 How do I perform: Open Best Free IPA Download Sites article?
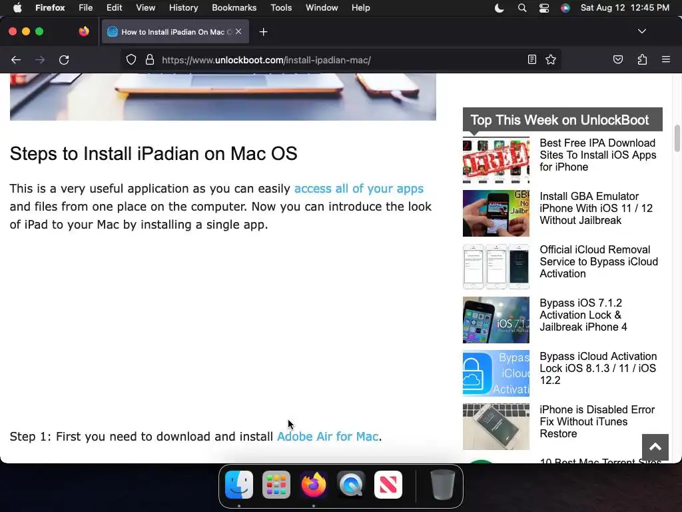coord(597,155)
